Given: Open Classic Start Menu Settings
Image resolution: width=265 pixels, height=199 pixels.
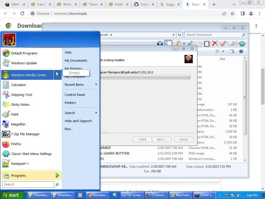Looking at the screenshot, I should point(31,154).
